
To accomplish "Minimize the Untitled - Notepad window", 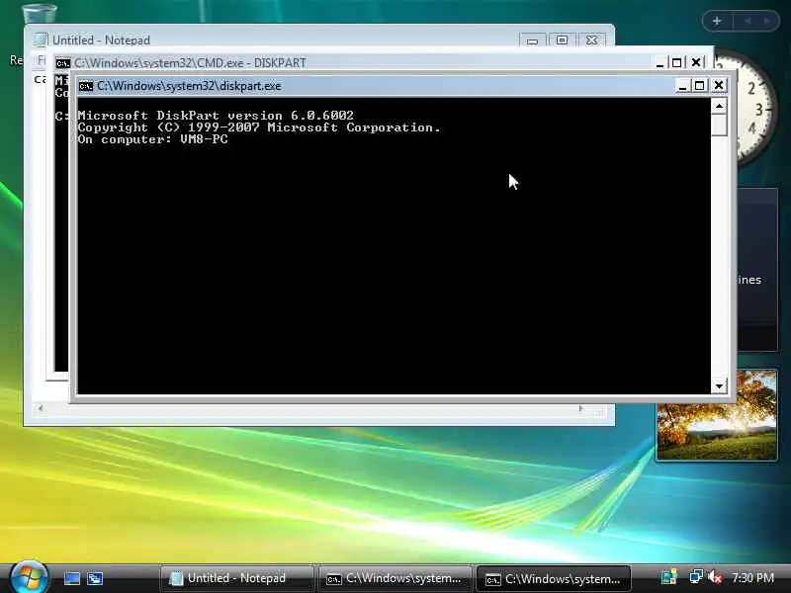I will point(532,40).
